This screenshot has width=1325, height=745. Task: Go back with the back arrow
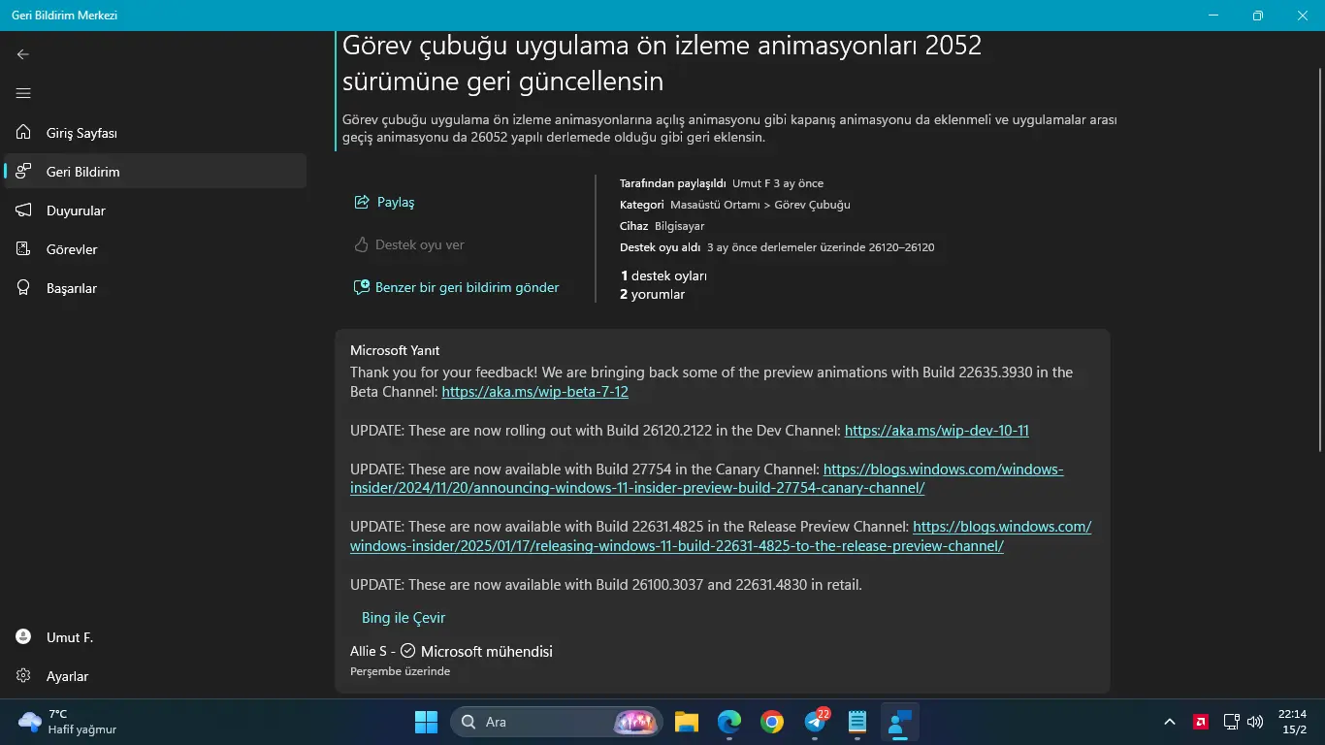pos(23,54)
